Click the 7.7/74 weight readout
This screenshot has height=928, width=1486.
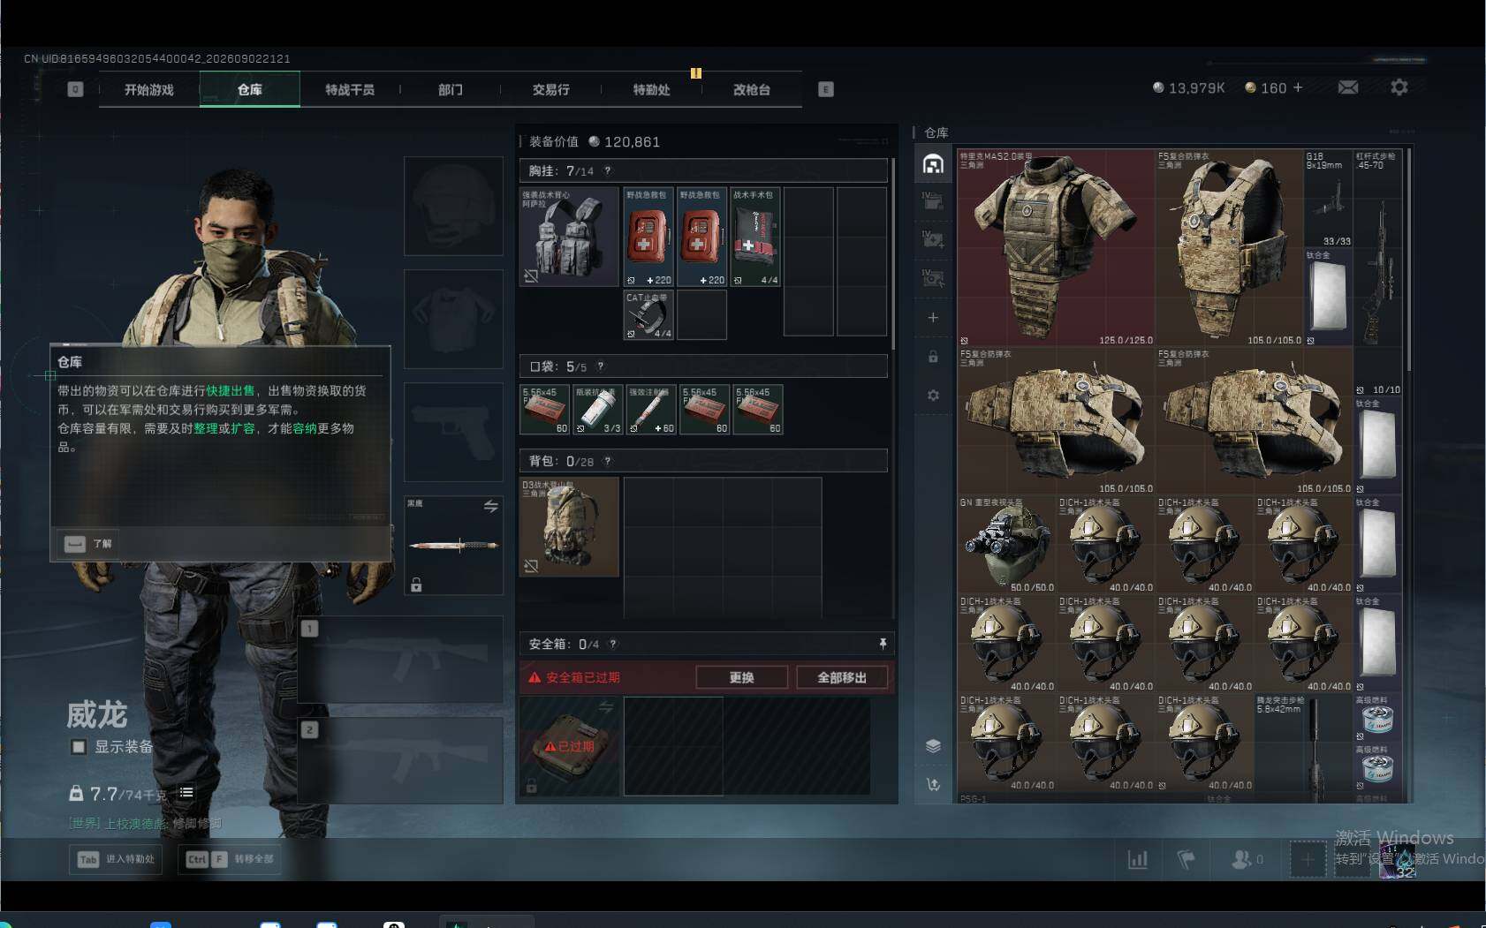coord(119,794)
